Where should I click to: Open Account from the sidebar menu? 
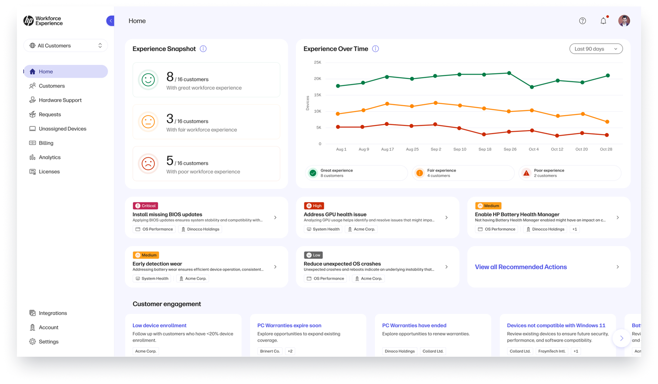48,327
